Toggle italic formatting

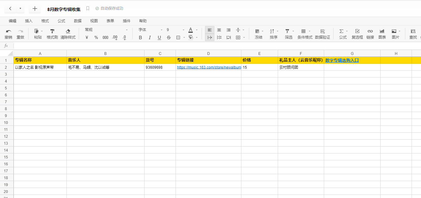[x=150, y=38]
